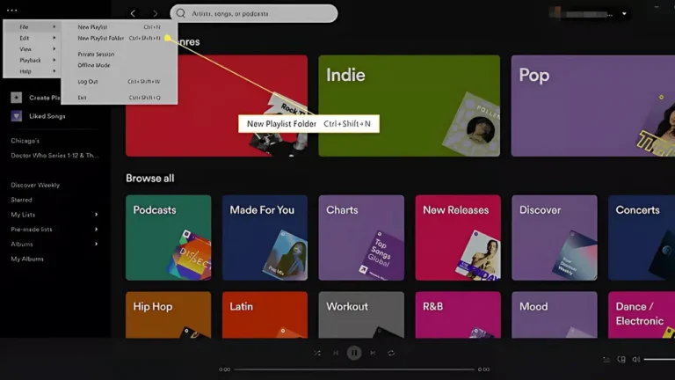Viewport: 675px width, 380px height.
Task: Adjust the volume slider
Action: 659,359
